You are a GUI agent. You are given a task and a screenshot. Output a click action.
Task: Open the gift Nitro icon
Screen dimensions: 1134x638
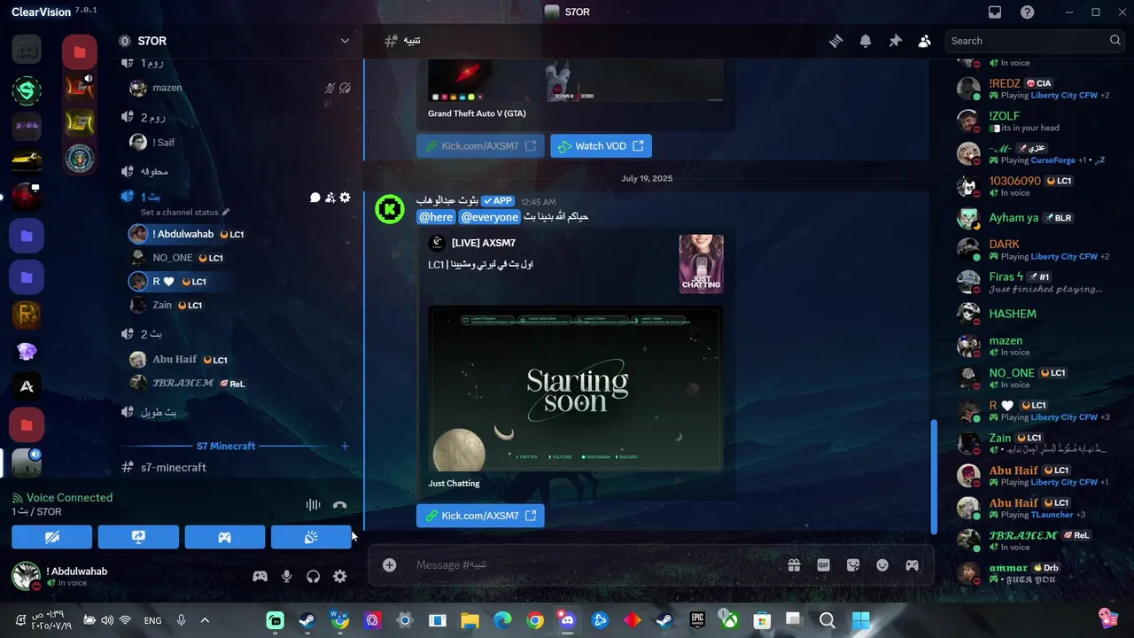click(x=794, y=565)
